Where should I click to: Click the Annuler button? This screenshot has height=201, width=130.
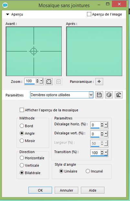tap(67, 190)
